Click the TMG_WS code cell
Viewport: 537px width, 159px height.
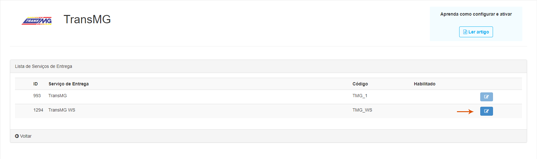coord(362,110)
